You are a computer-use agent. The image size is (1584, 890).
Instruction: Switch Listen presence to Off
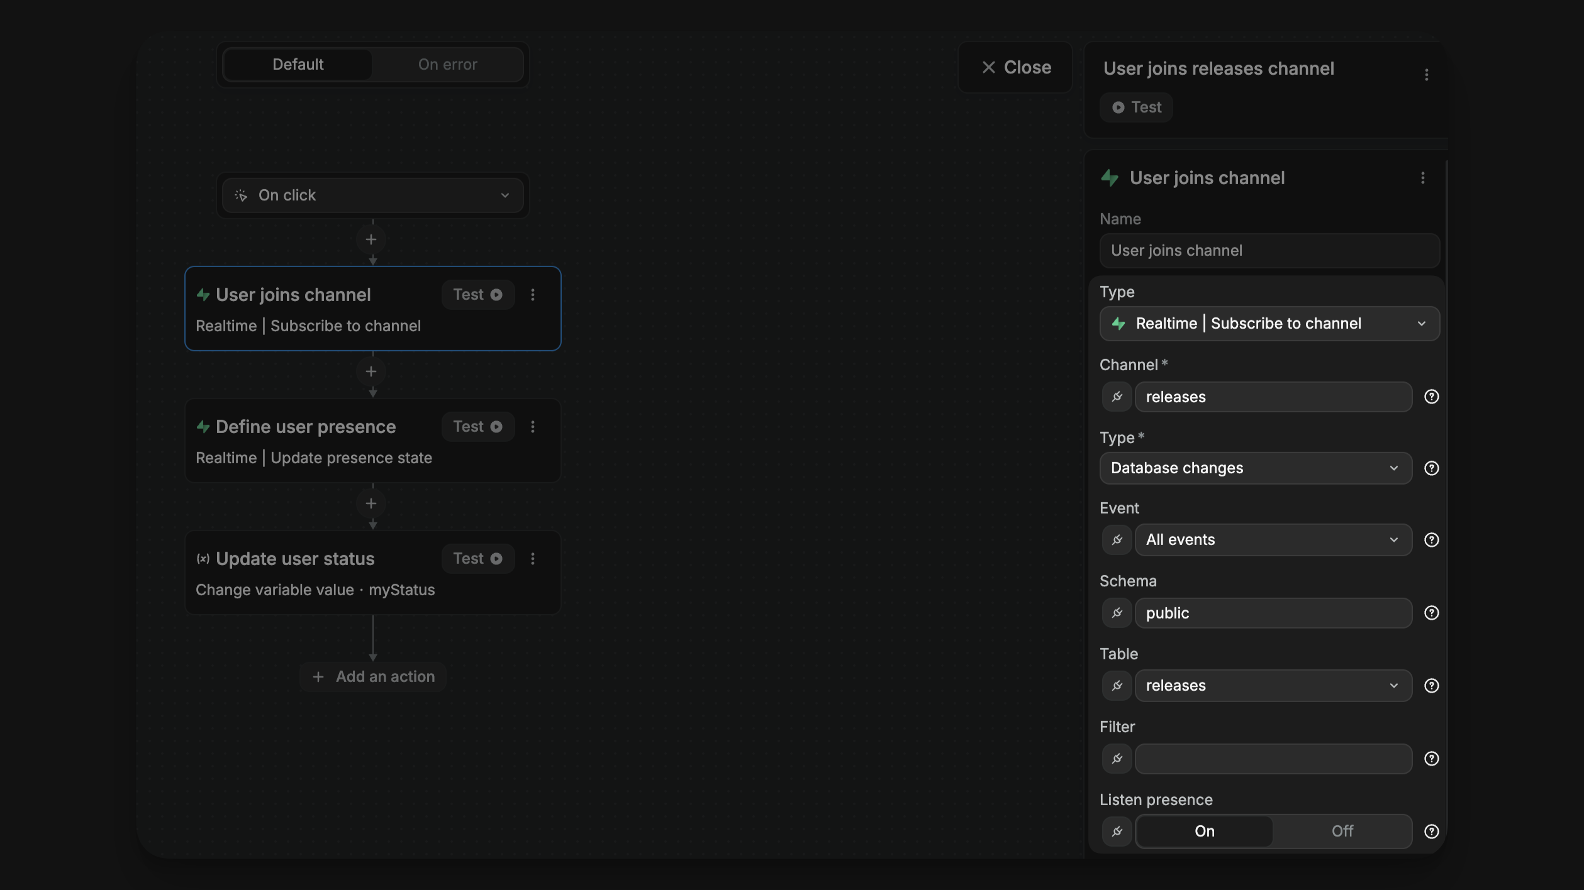1342,831
